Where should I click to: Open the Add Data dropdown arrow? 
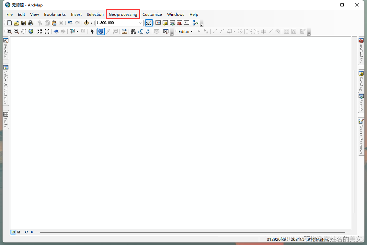coord(92,23)
